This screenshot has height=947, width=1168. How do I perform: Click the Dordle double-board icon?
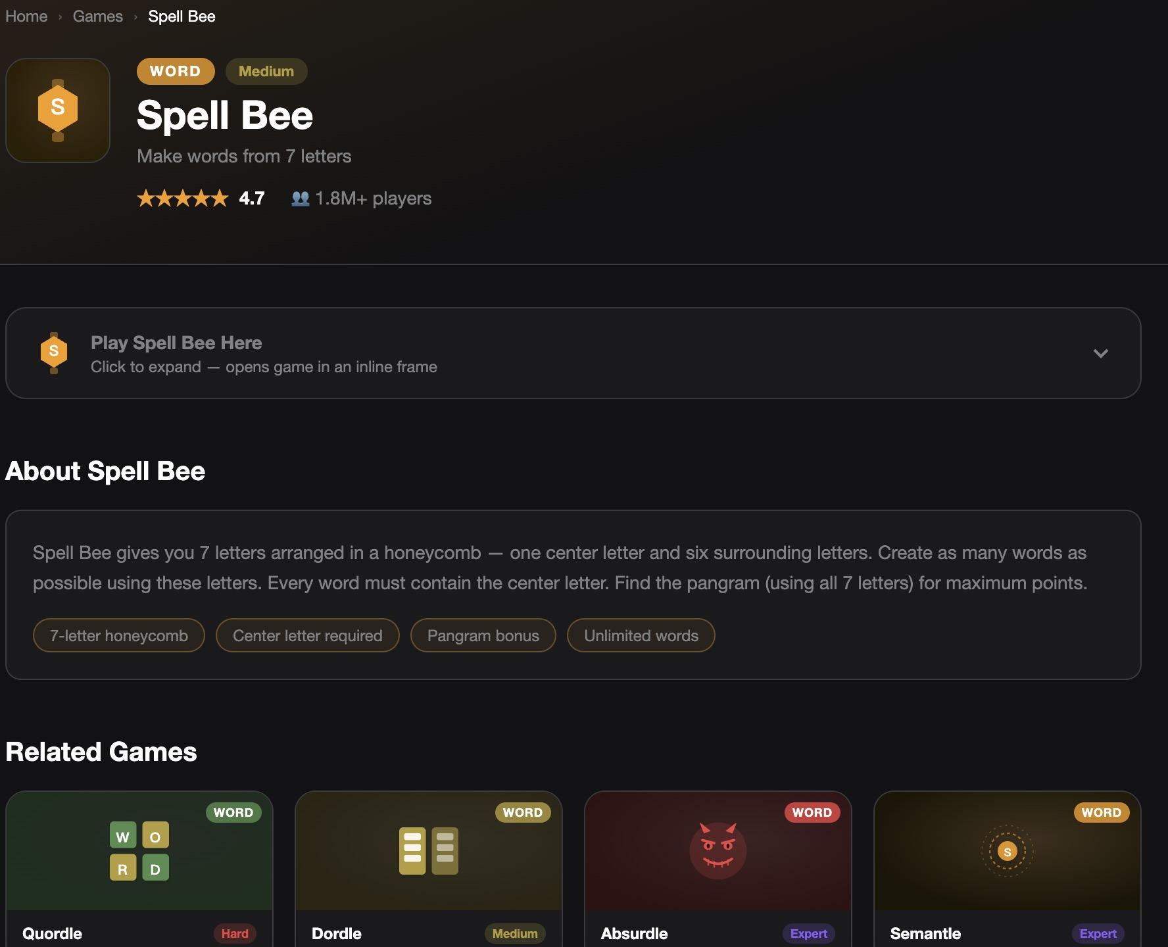(428, 851)
